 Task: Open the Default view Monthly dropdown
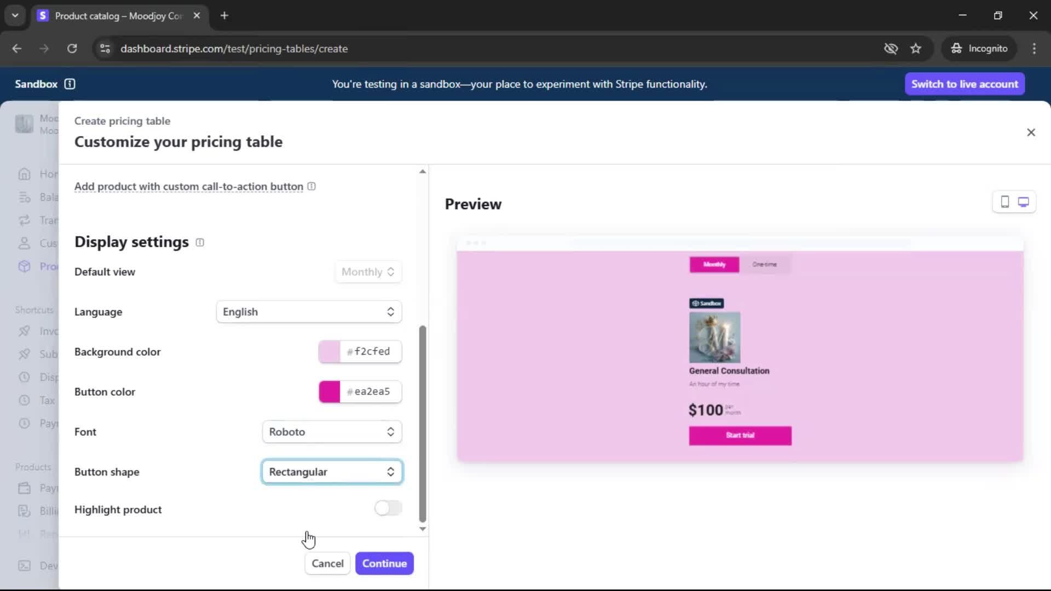click(x=368, y=272)
